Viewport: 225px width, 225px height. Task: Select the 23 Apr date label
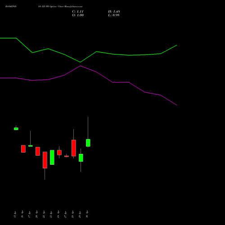pos(51,214)
